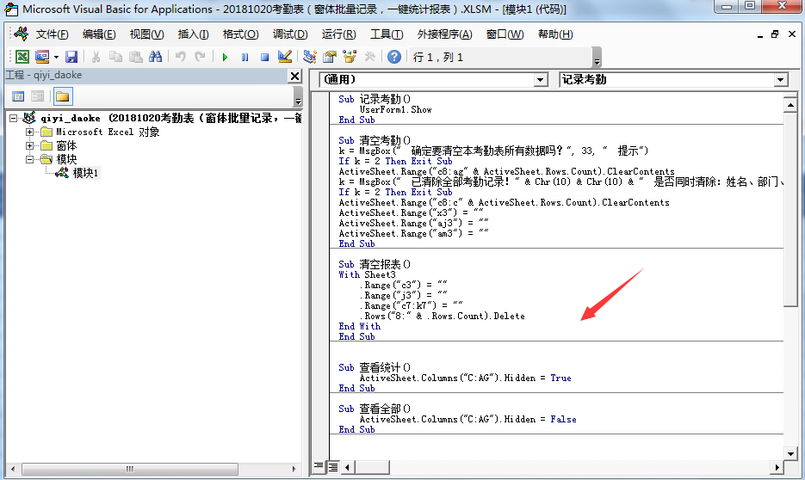This screenshot has height=480, width=805.
Task: Open the 运行(R) menu
Action: tap(339, 34)
